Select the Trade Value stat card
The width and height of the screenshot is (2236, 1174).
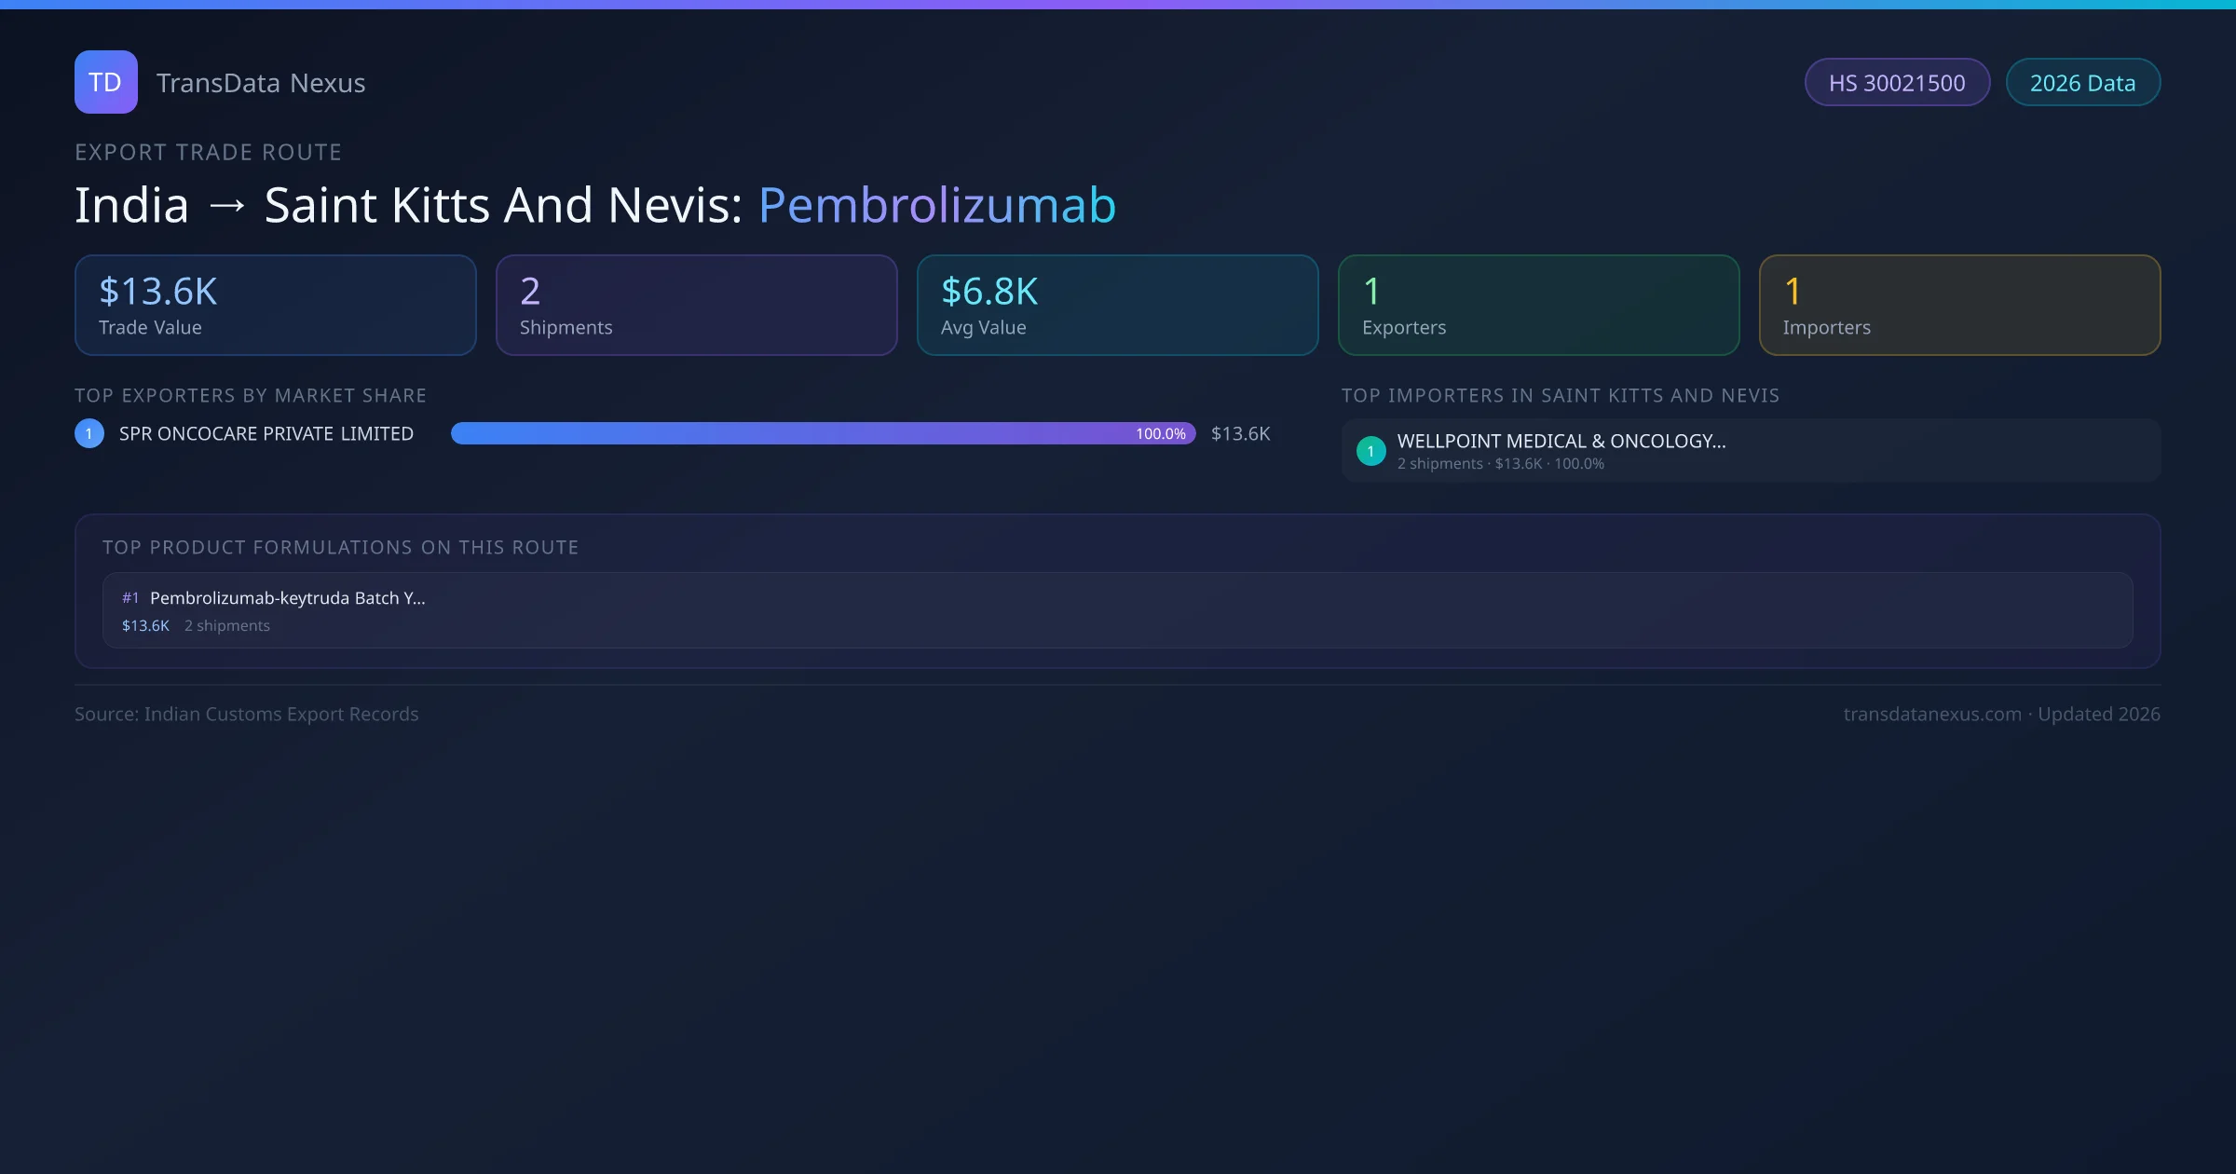click(x=275, y=305)
